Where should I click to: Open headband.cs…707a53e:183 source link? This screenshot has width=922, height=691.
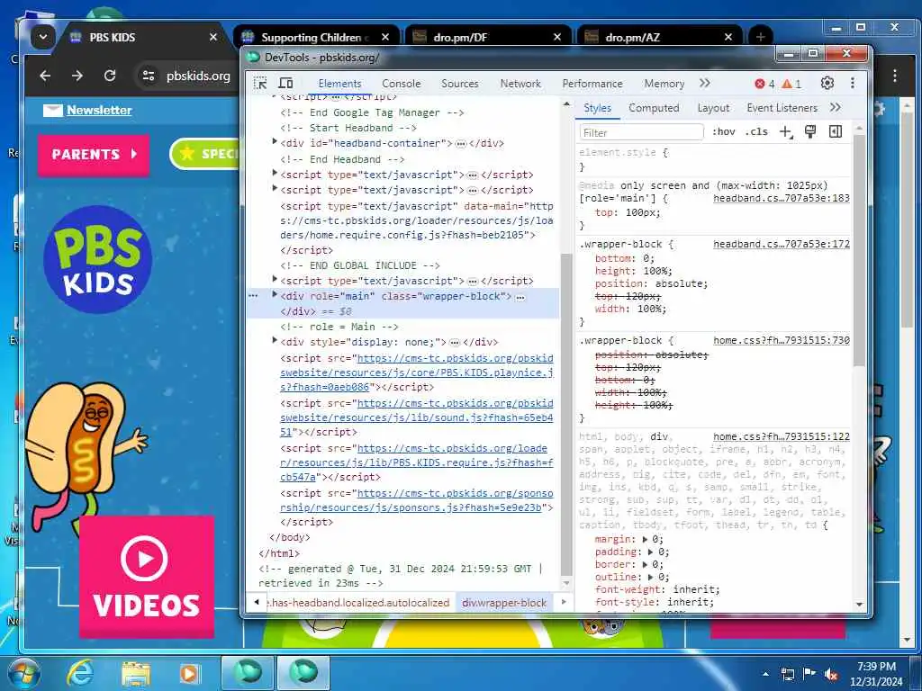pos(782,198)
